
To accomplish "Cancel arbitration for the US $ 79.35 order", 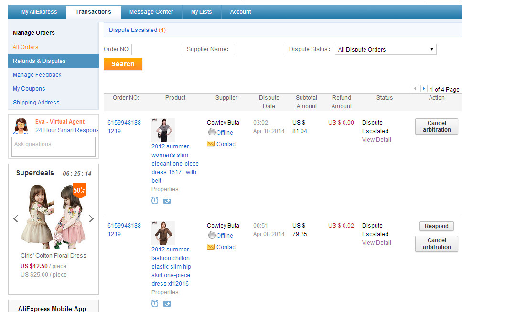I will 437,244.
